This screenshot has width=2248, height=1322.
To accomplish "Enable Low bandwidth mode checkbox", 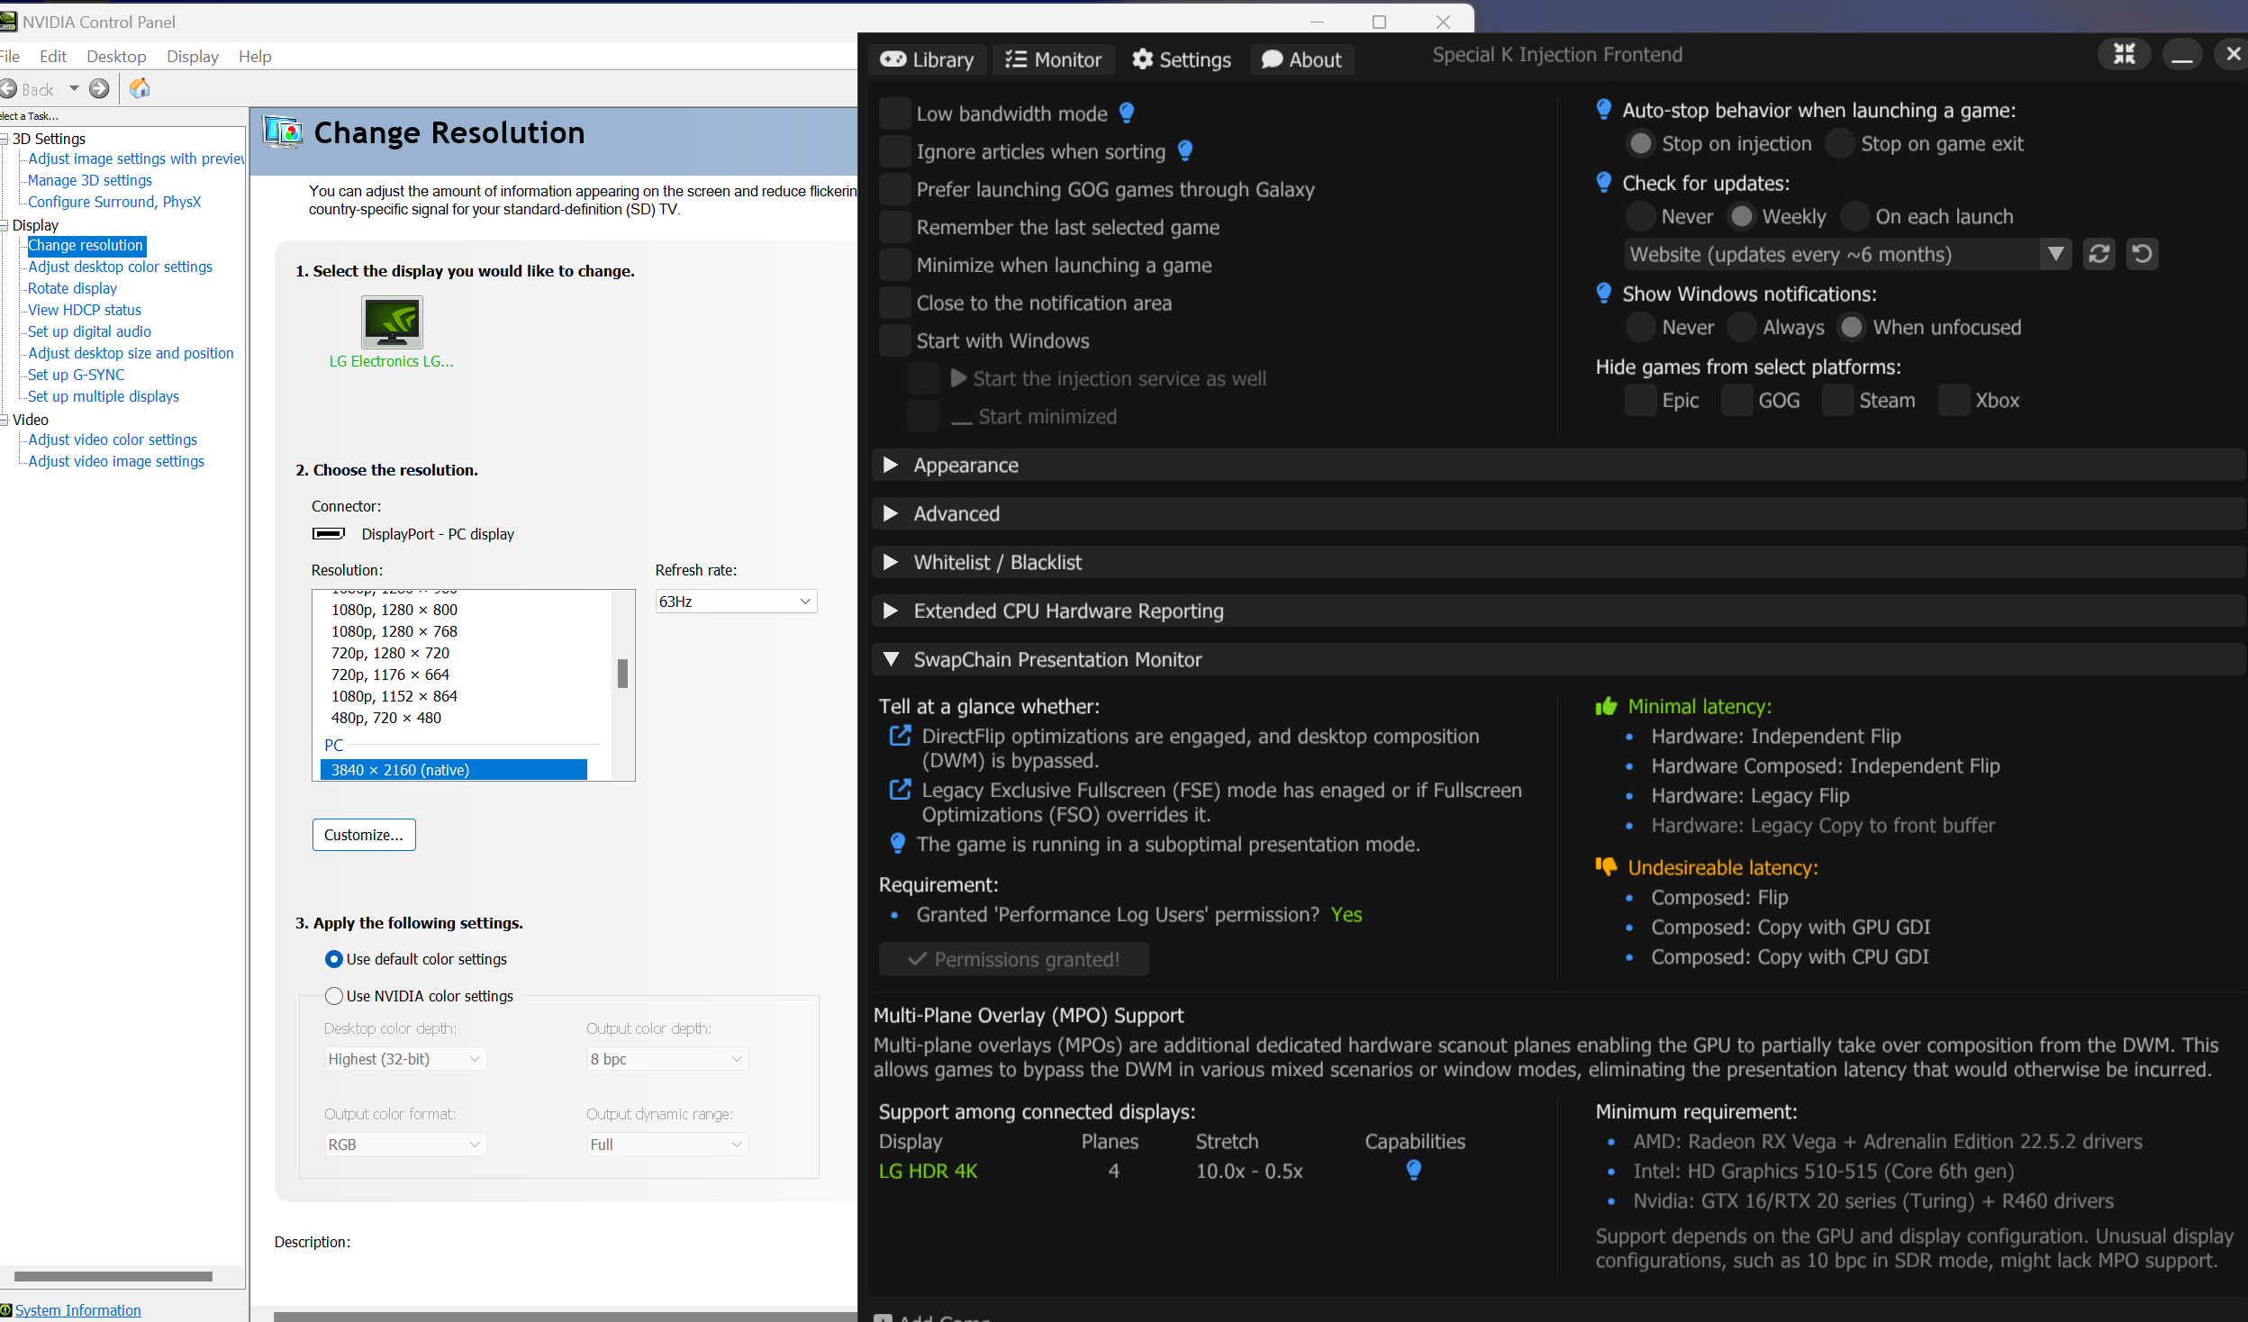I will tap(895, 113).
